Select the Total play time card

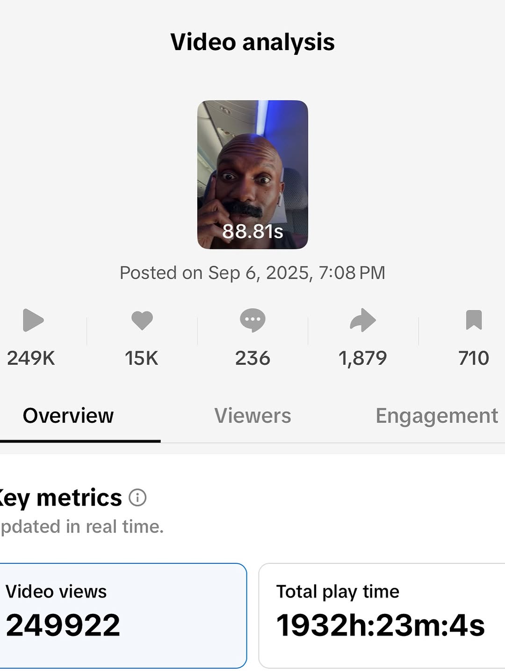pos(382,615)
